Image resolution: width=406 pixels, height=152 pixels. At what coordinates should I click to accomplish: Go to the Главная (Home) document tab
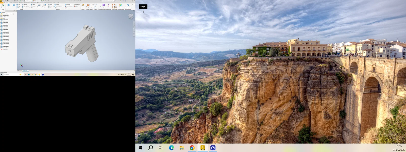coord(20,70)
